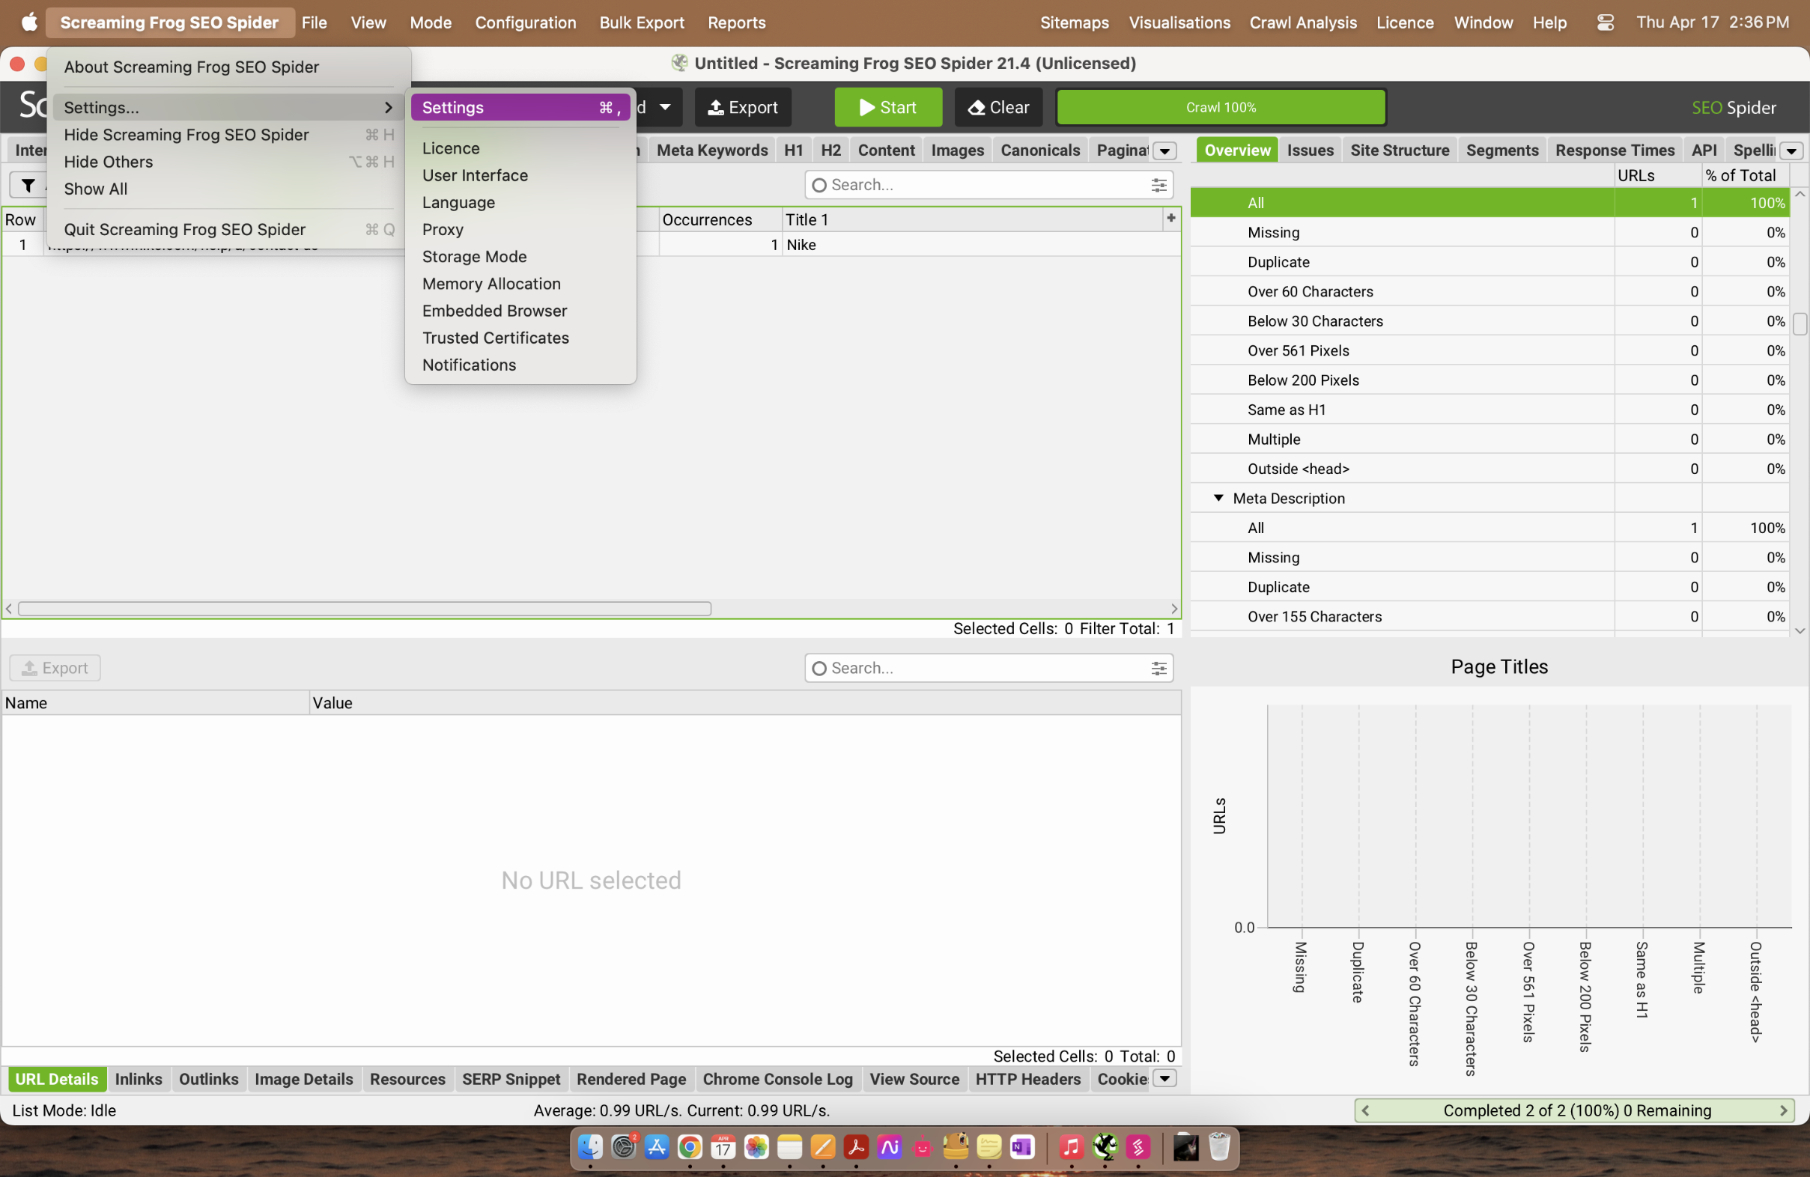The height and width of the screenshot is (1177, 1810).
Task: Open Finder from the dock
Action: 590,1146
